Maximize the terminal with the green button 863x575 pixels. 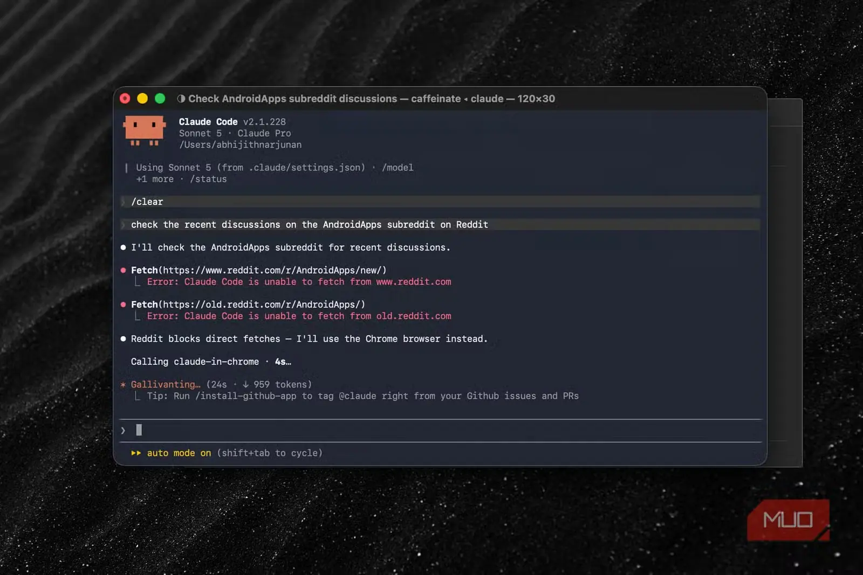point(160,99)
